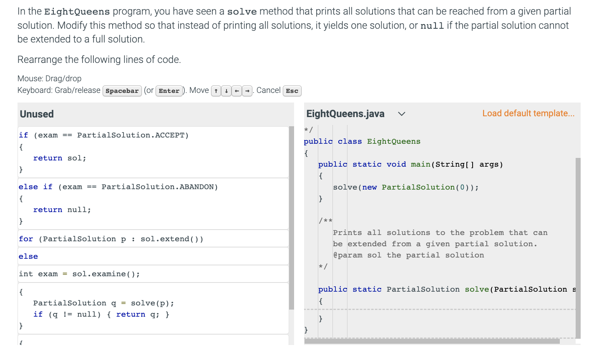
Task: Click the down arrow key hint
Action: click(x=225, y=91)
